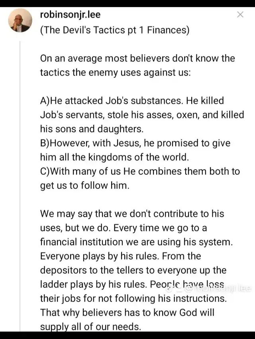The image size is (255, 339).
Task: Click "him all the kingdoms of the world."
Action: pos(114,157)
